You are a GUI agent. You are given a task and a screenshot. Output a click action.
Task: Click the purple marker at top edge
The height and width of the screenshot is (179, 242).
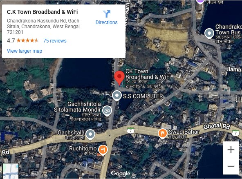point(200,2)
